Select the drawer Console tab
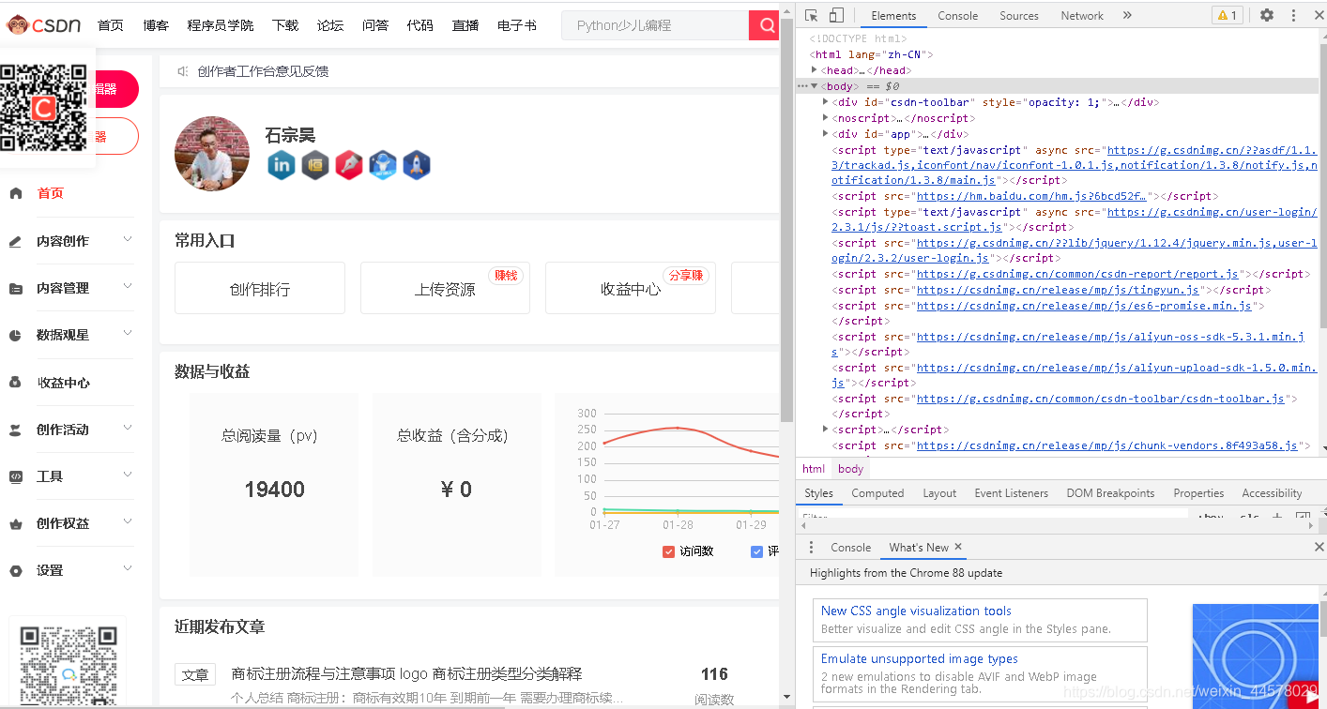The width and height of the screenshot is (1327, 709). coord(850,548)
